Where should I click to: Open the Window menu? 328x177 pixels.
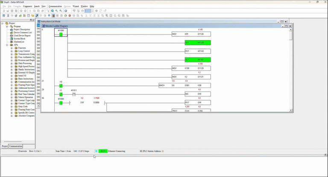point(84,6)
